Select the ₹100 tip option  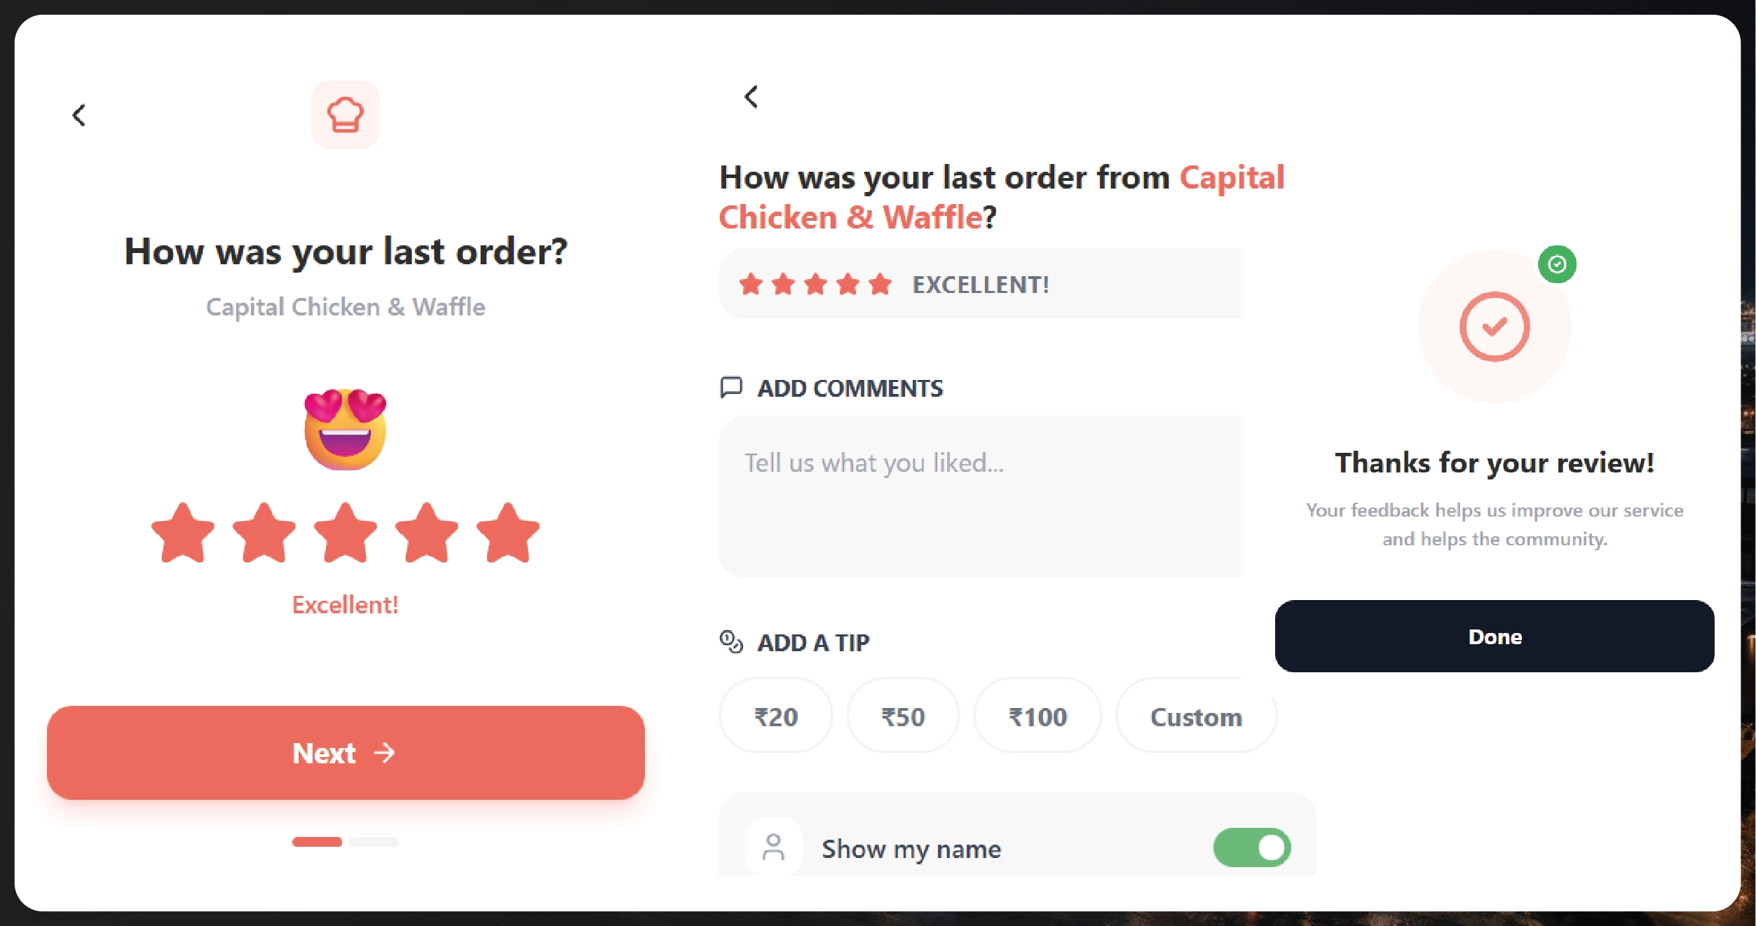[x=1037, y=716]
